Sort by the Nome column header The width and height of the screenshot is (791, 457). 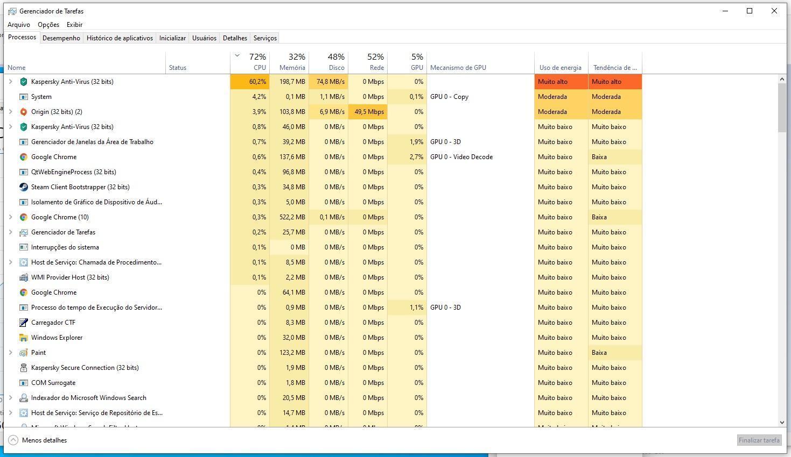85,62
